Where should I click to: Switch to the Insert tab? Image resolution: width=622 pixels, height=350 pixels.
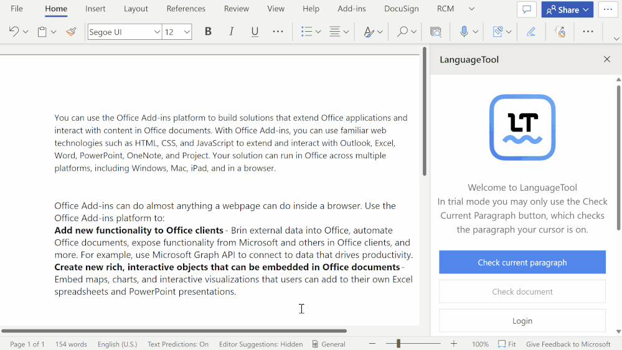95,9
